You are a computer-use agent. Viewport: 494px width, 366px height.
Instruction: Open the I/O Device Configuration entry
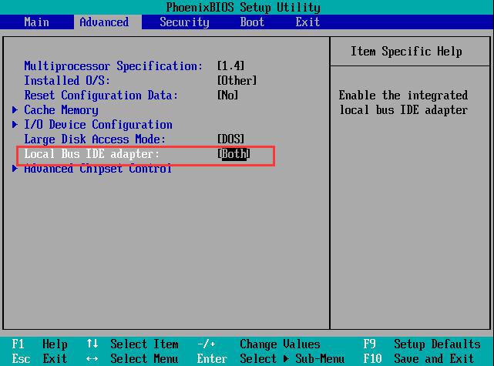tap(99, 125)
